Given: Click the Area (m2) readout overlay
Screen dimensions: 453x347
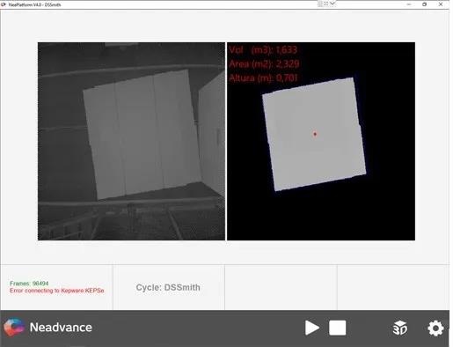Looking at the screenshot, I should click(x=264, y=63).
